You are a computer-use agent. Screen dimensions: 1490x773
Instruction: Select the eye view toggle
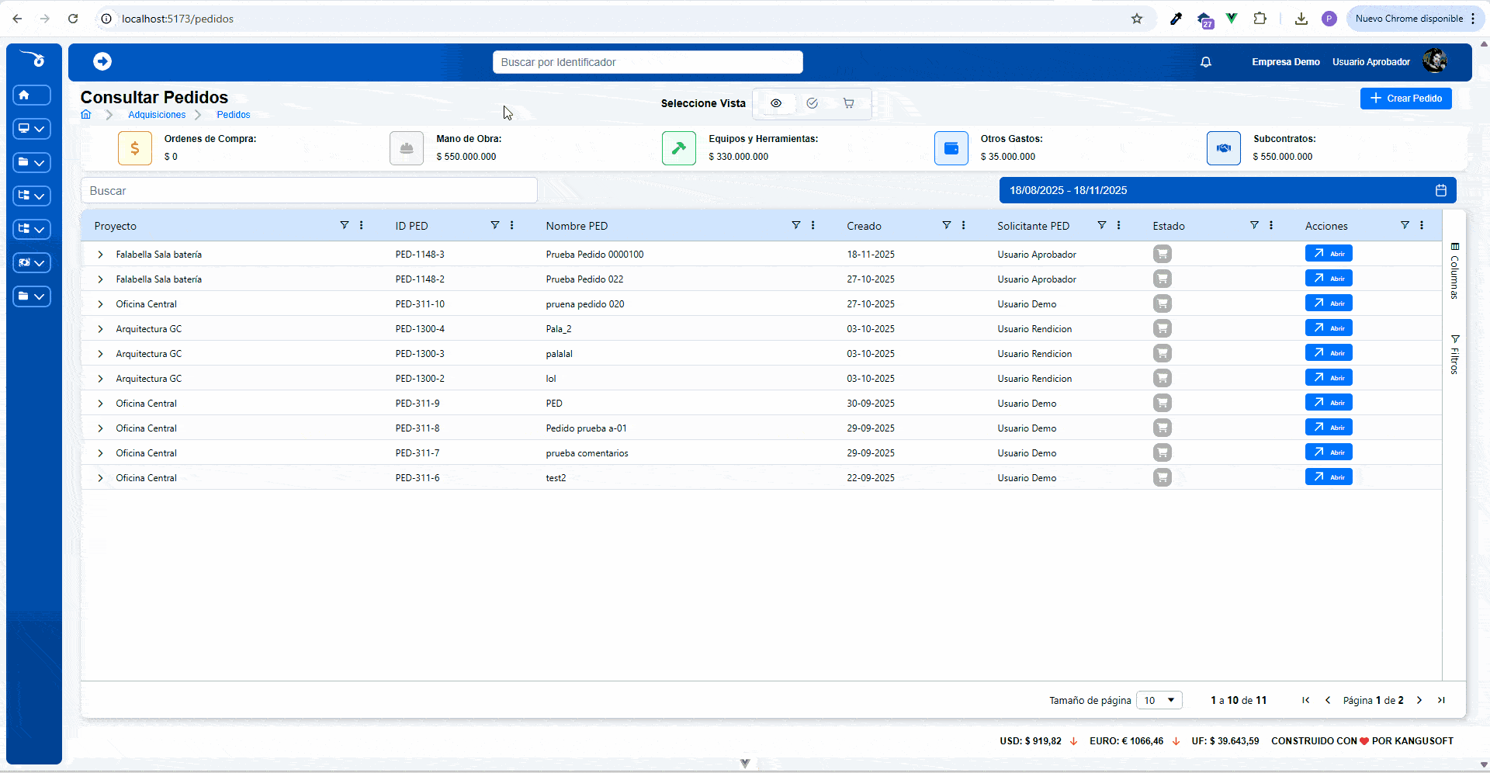click(775, 103)
